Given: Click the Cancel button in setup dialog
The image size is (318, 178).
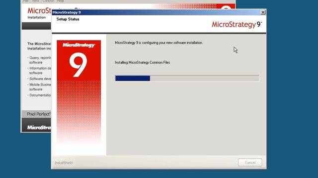Looking at the screenshot, I should point(250,163).
